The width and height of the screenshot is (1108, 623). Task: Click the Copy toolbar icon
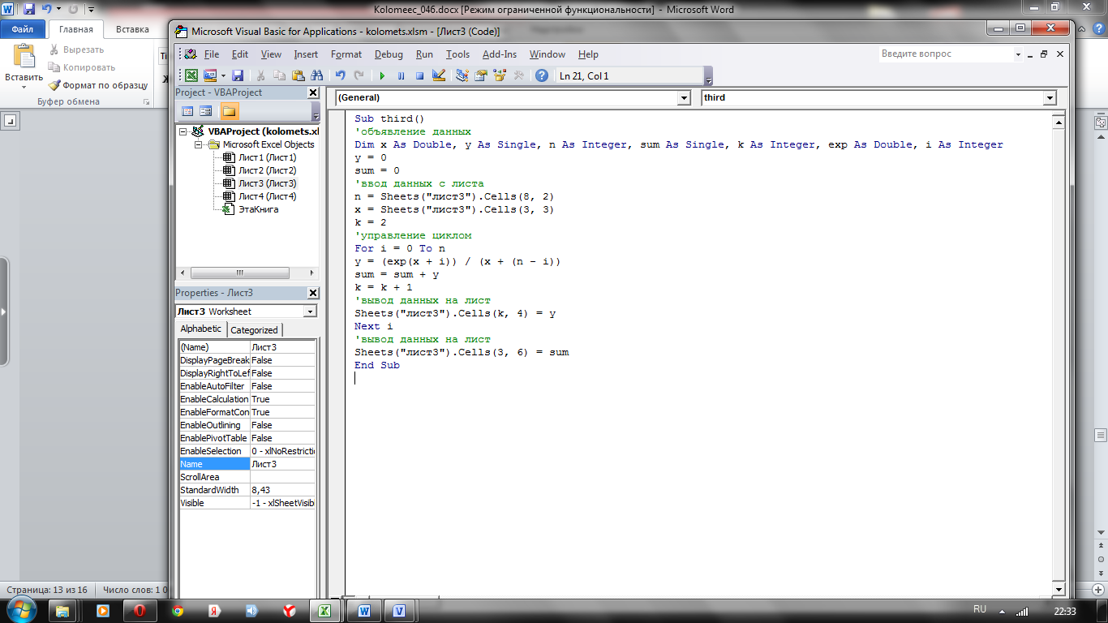pyautogui.click(x=280, y=75)
